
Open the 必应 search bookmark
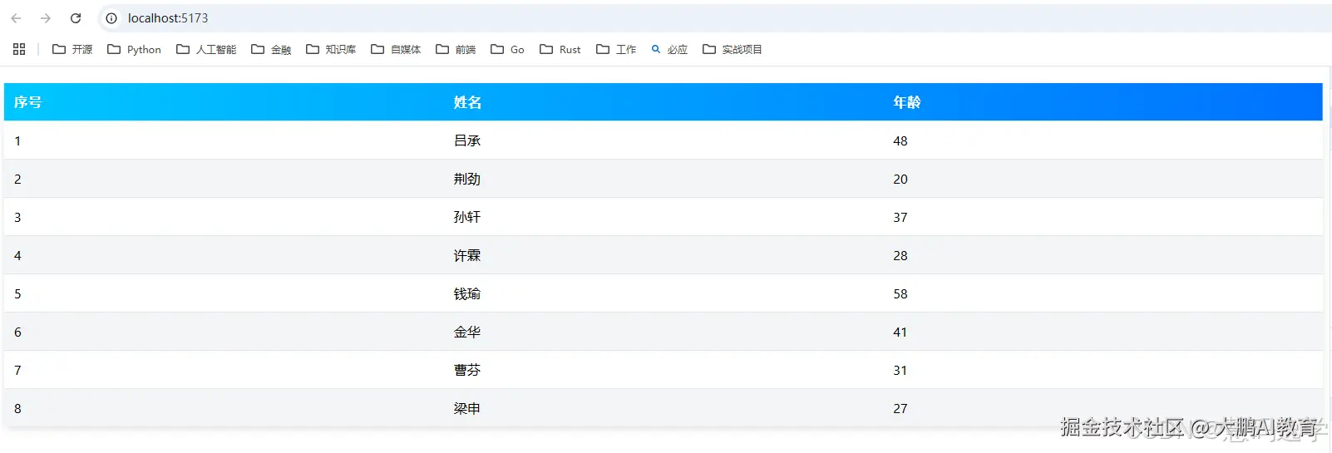tap(669, 49)
